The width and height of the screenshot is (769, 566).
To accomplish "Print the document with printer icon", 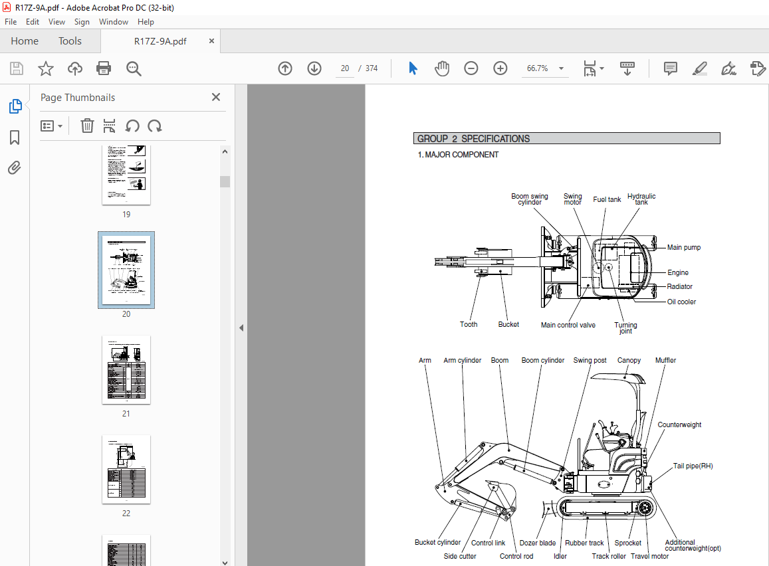I will click(104, 68).
